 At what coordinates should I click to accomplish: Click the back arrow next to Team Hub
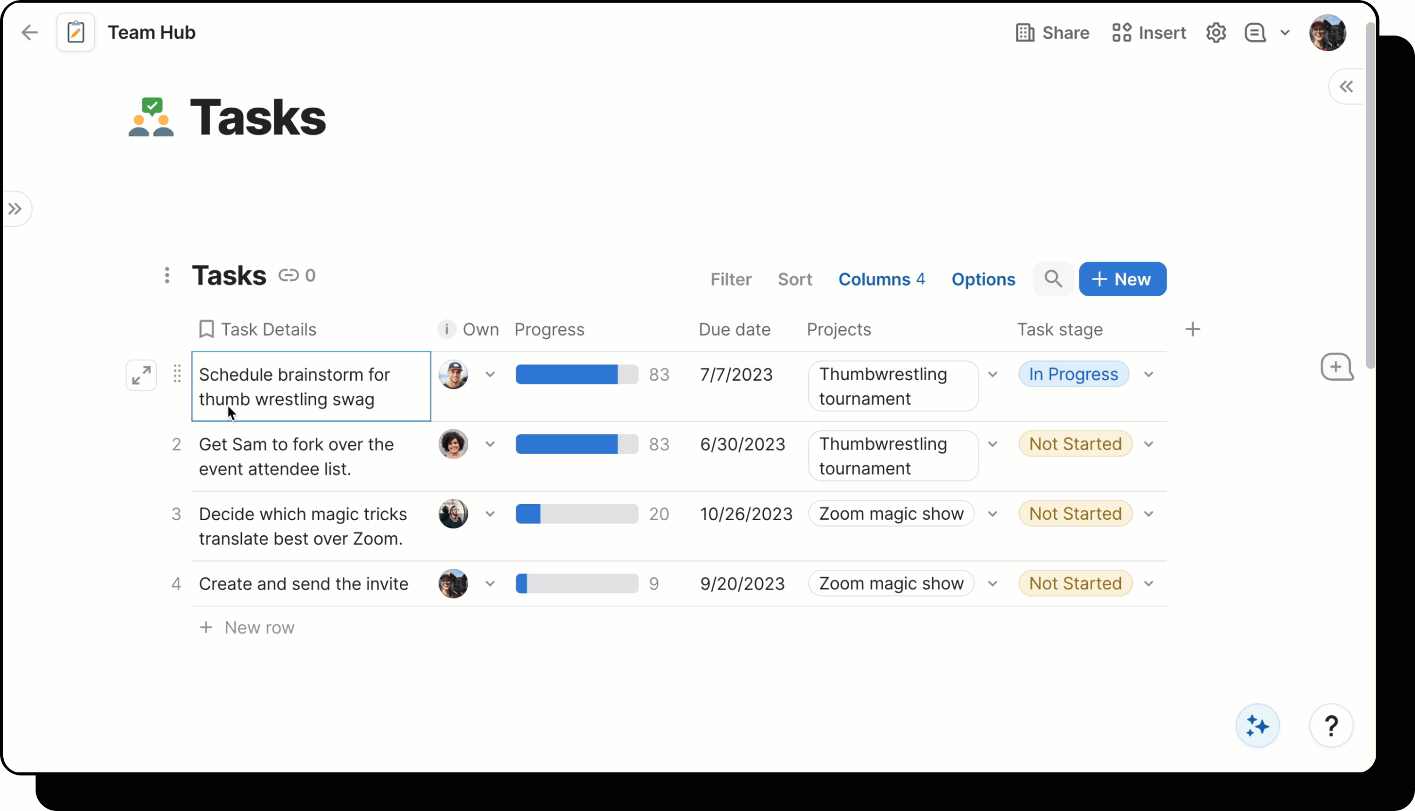[x=30, y=32]
